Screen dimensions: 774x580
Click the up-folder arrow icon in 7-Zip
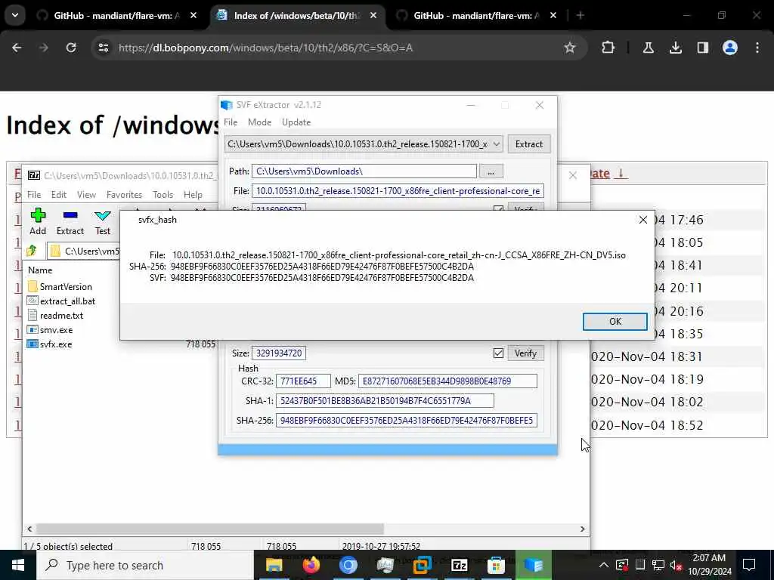(32, 251)
